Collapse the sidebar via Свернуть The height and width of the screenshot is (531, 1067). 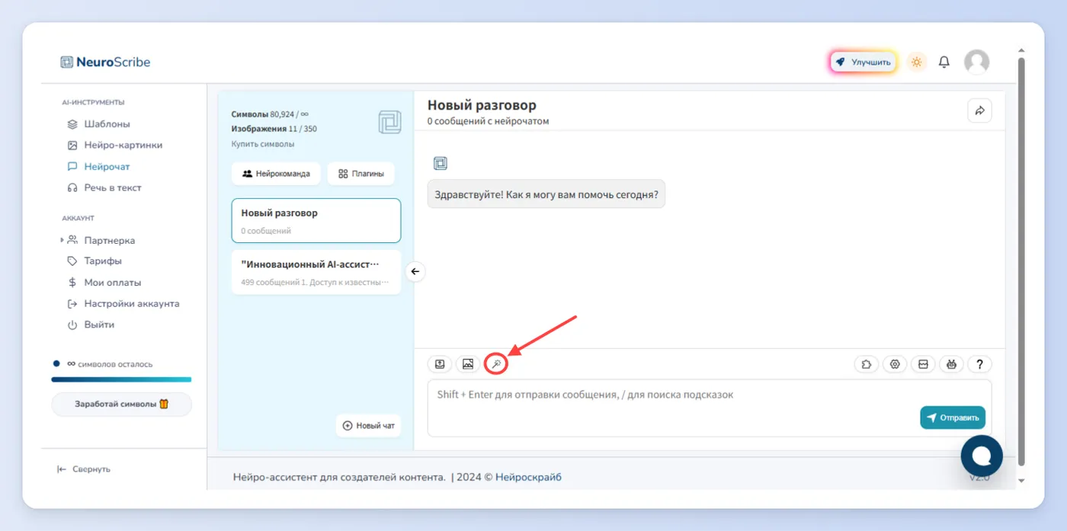pos(84,469)
